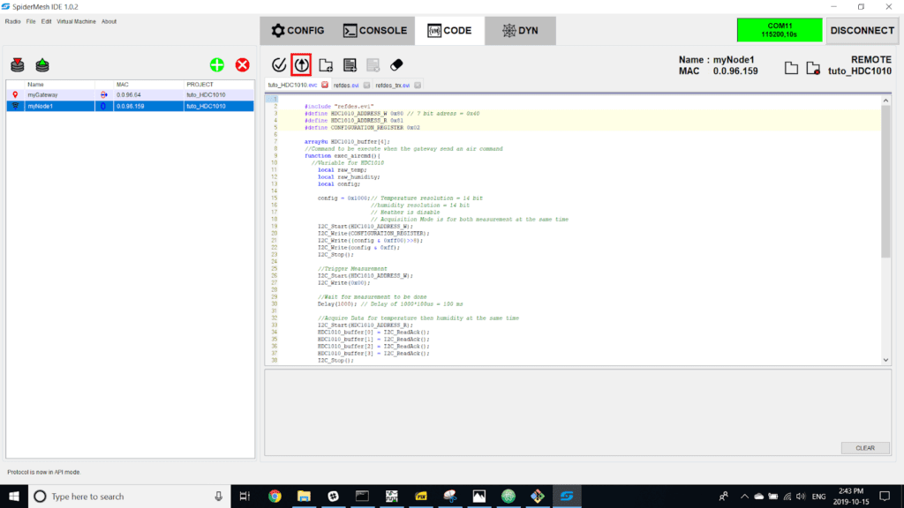The height and width of the screenshot is (508, 904).
Task: Switch to the CONSOLE tab
Action: coord(374,31)
